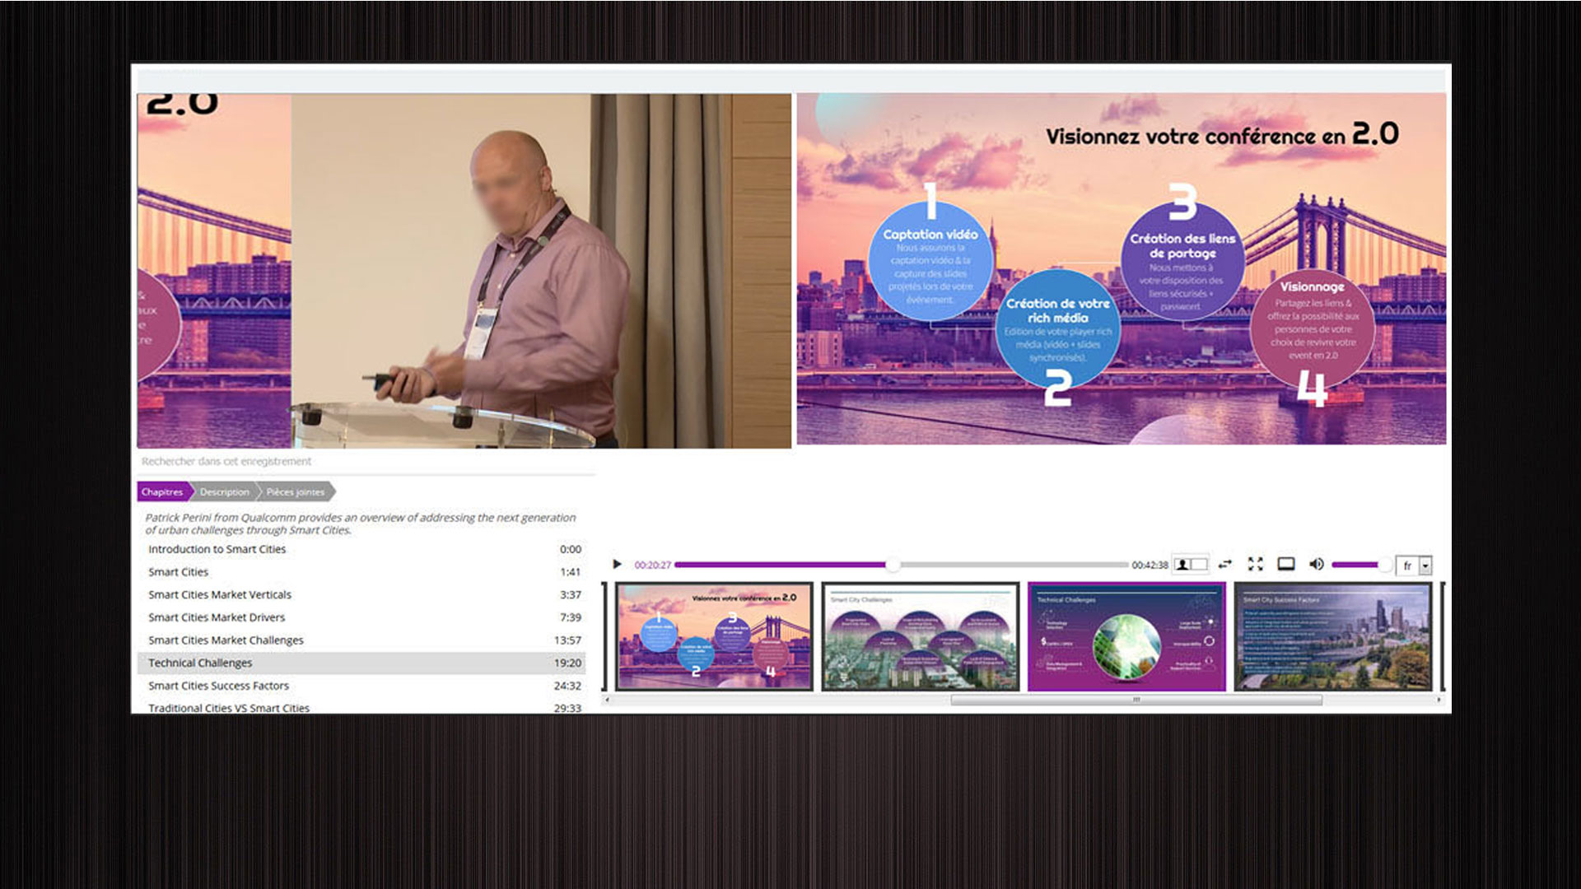Click the play button on the video player
The image size is (1581, 889).
click(618, 564)
